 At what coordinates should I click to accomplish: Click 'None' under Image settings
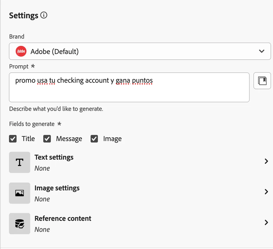coord(42,199)
